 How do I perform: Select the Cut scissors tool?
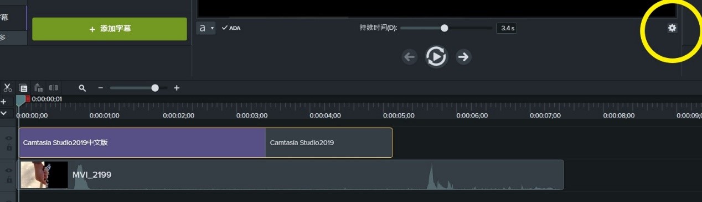click(8, 88)
